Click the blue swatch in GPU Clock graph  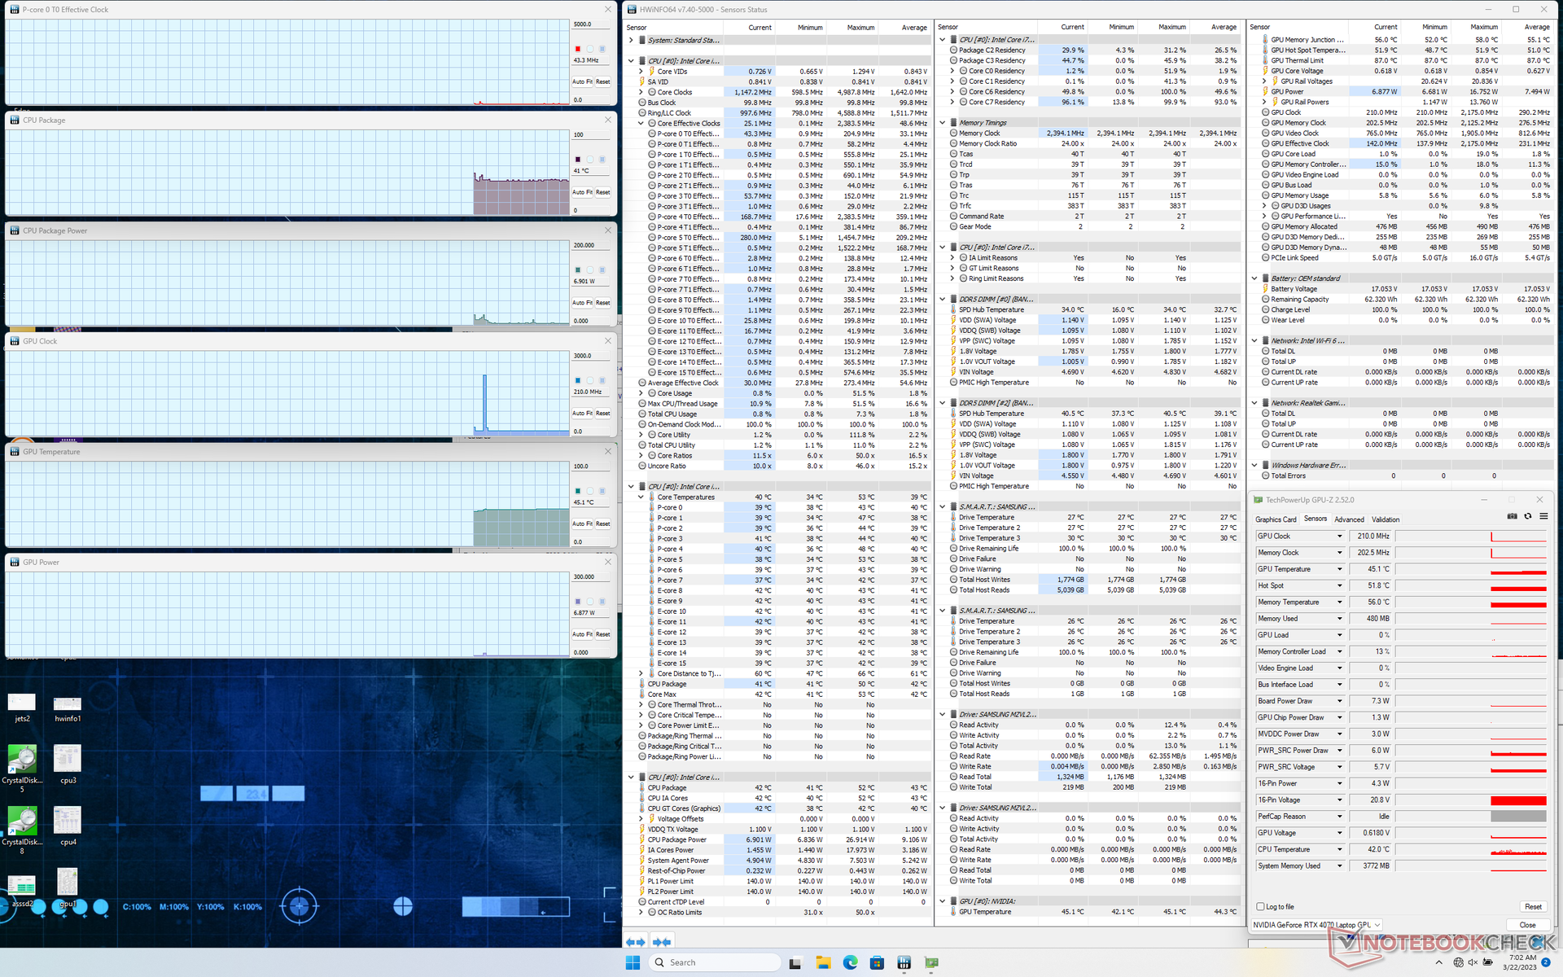point(578,380)
